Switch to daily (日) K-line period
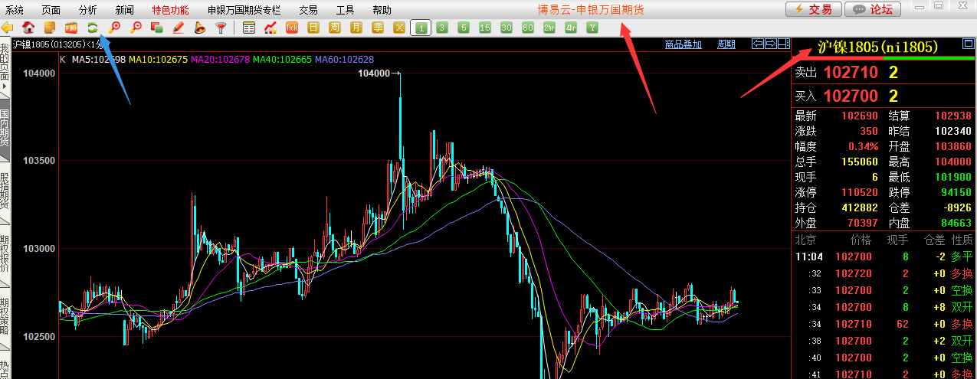The width and height of the screenshot is (977, 379). click(313, 28)
